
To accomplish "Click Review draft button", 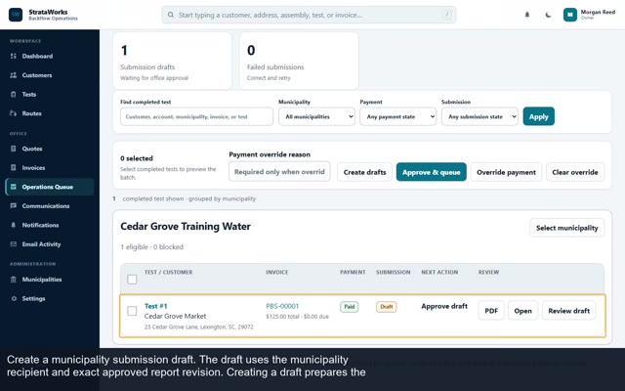I will click(x=568, y=311).
